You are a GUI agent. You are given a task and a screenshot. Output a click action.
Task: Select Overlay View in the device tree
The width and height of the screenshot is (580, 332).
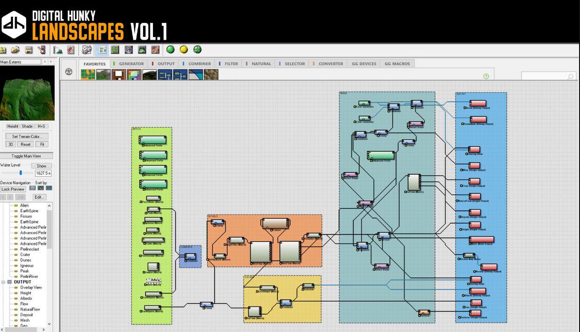coord(31,288)
